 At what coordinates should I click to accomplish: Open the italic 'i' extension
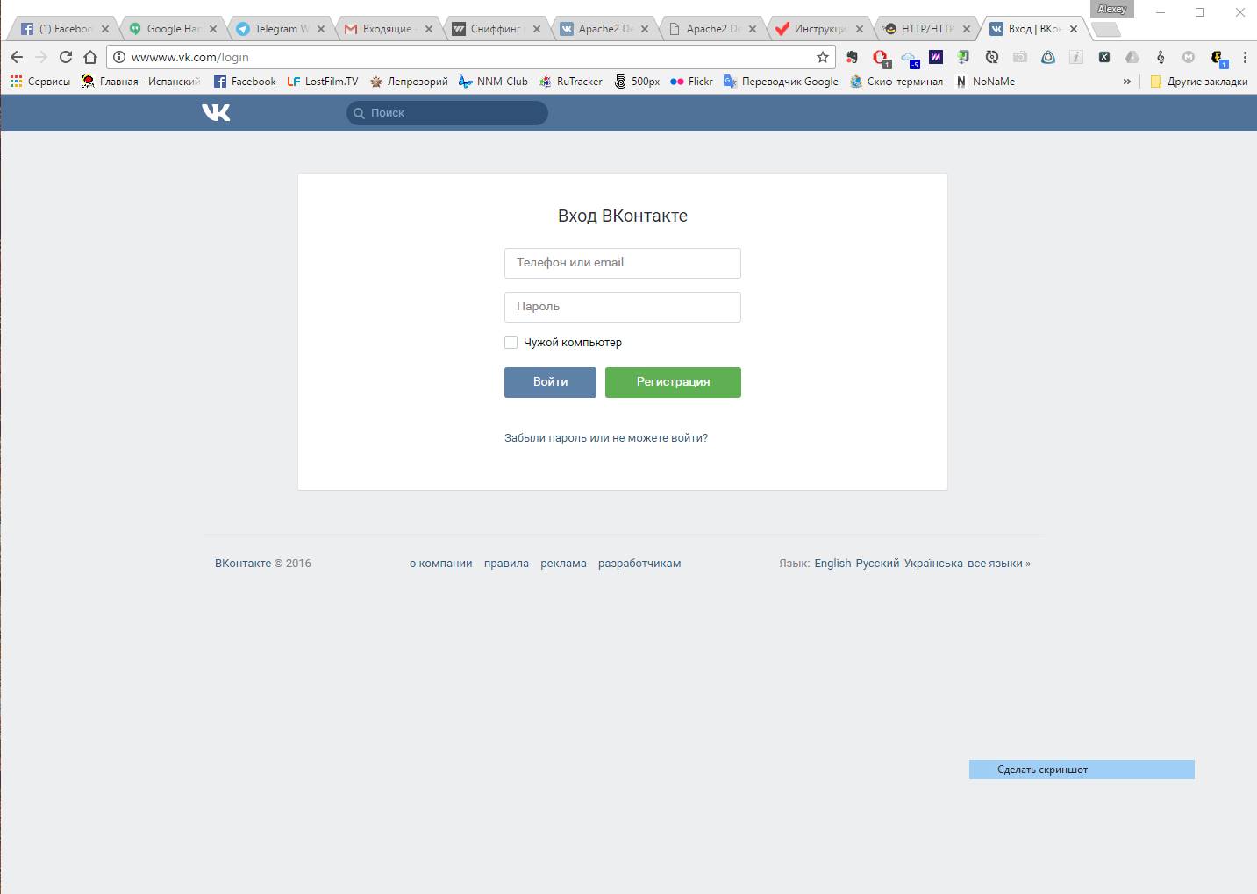(1076, 57)
